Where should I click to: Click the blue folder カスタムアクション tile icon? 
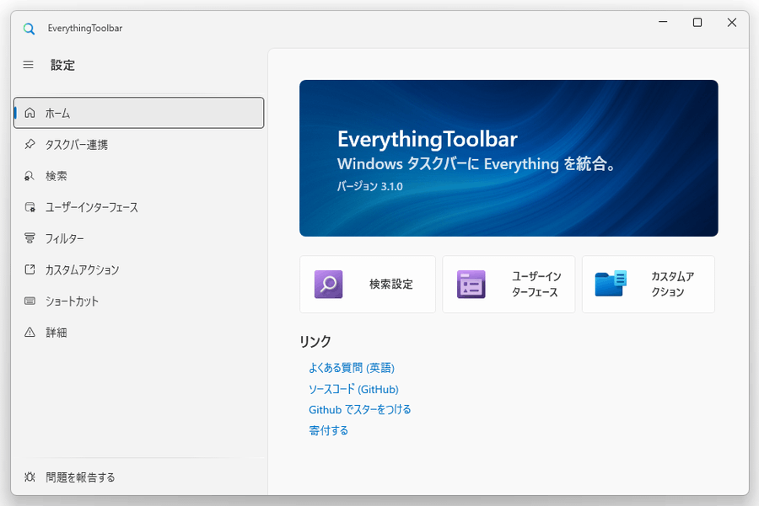[x=611, y=283]
